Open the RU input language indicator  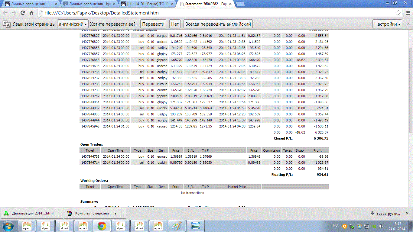click(335, 226)
